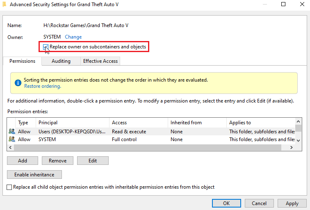Click the folder icon in the title bar
This screenshot has width=310, height=210.
point(4,5)
